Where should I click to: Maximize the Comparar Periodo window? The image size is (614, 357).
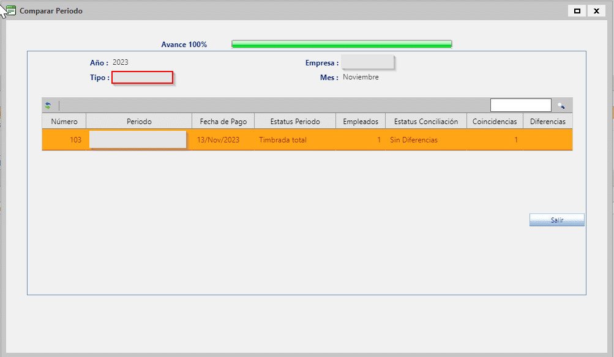pyautogui.click(x=577, y=11)
